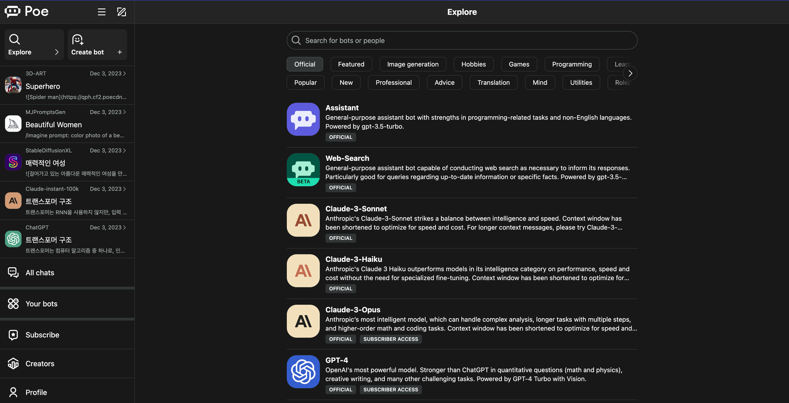This screenshot has height=403, width=789.
Task: Filter bots by Utilities
Action: tap(581, 82)
